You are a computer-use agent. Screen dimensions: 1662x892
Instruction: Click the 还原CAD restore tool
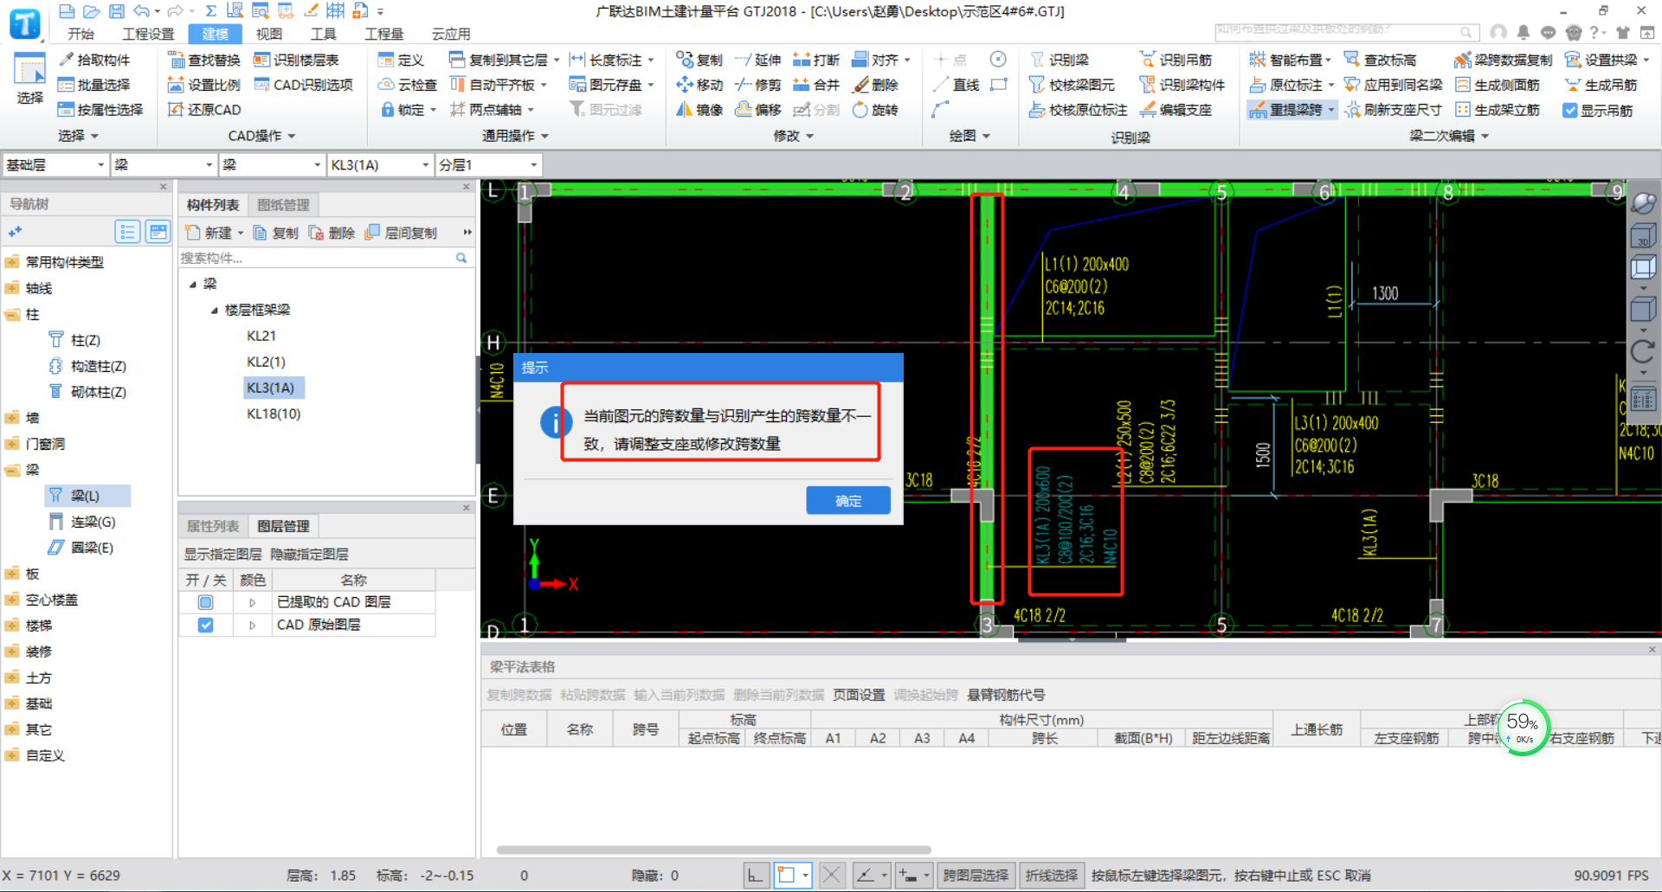click(204, 110)
